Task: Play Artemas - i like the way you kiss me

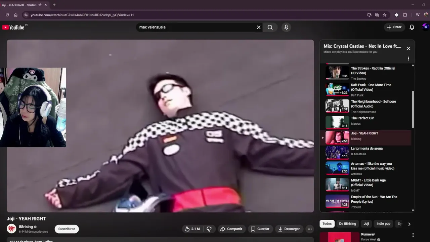Action: click(x=366, y=168)
